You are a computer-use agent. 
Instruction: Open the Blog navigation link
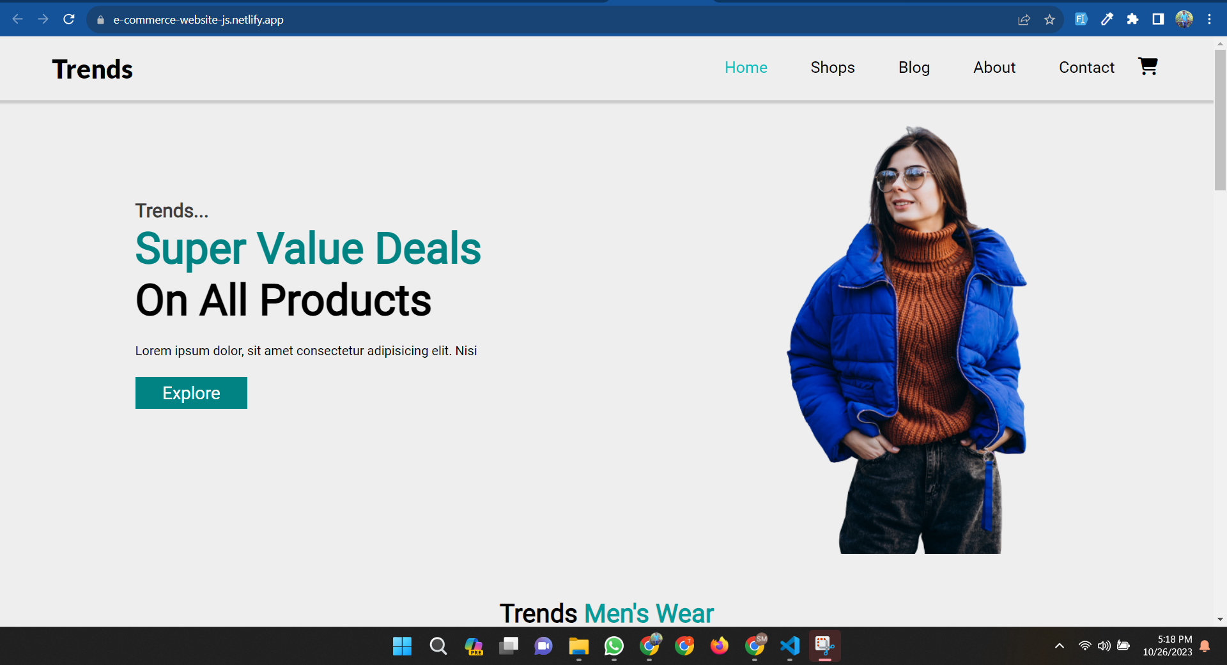click(x=914, y=68)
